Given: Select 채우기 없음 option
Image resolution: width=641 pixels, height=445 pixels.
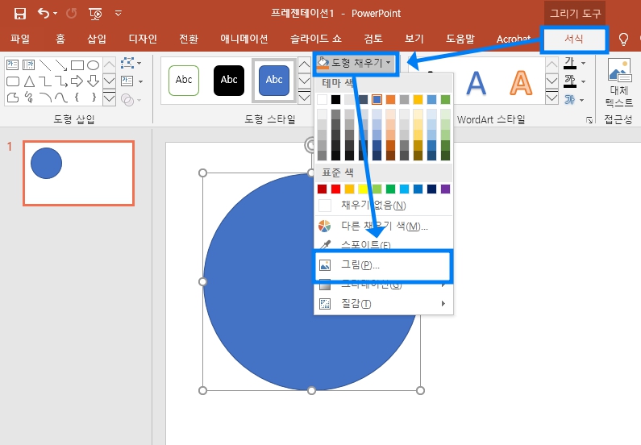Looking at the screenshot, I should pyautogui.click(x=384, y=205).
